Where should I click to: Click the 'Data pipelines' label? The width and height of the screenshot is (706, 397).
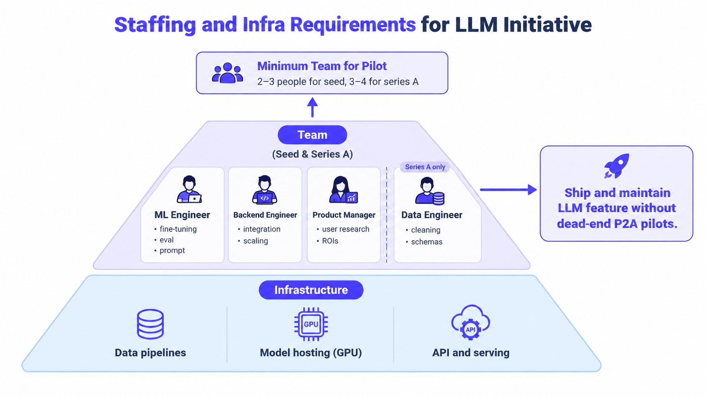coord(150,353)
